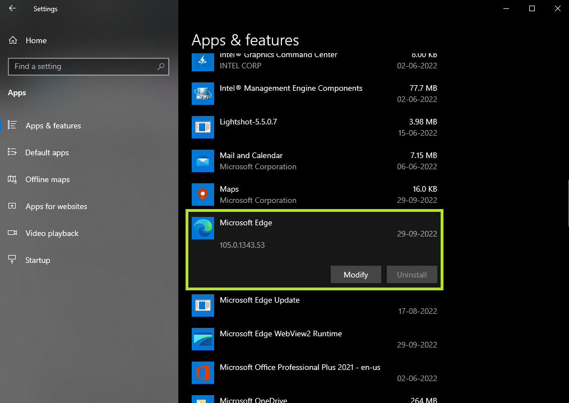569x403 pixels.
Task: Go back using the Settings back arrow
Action: coord(12,8)
